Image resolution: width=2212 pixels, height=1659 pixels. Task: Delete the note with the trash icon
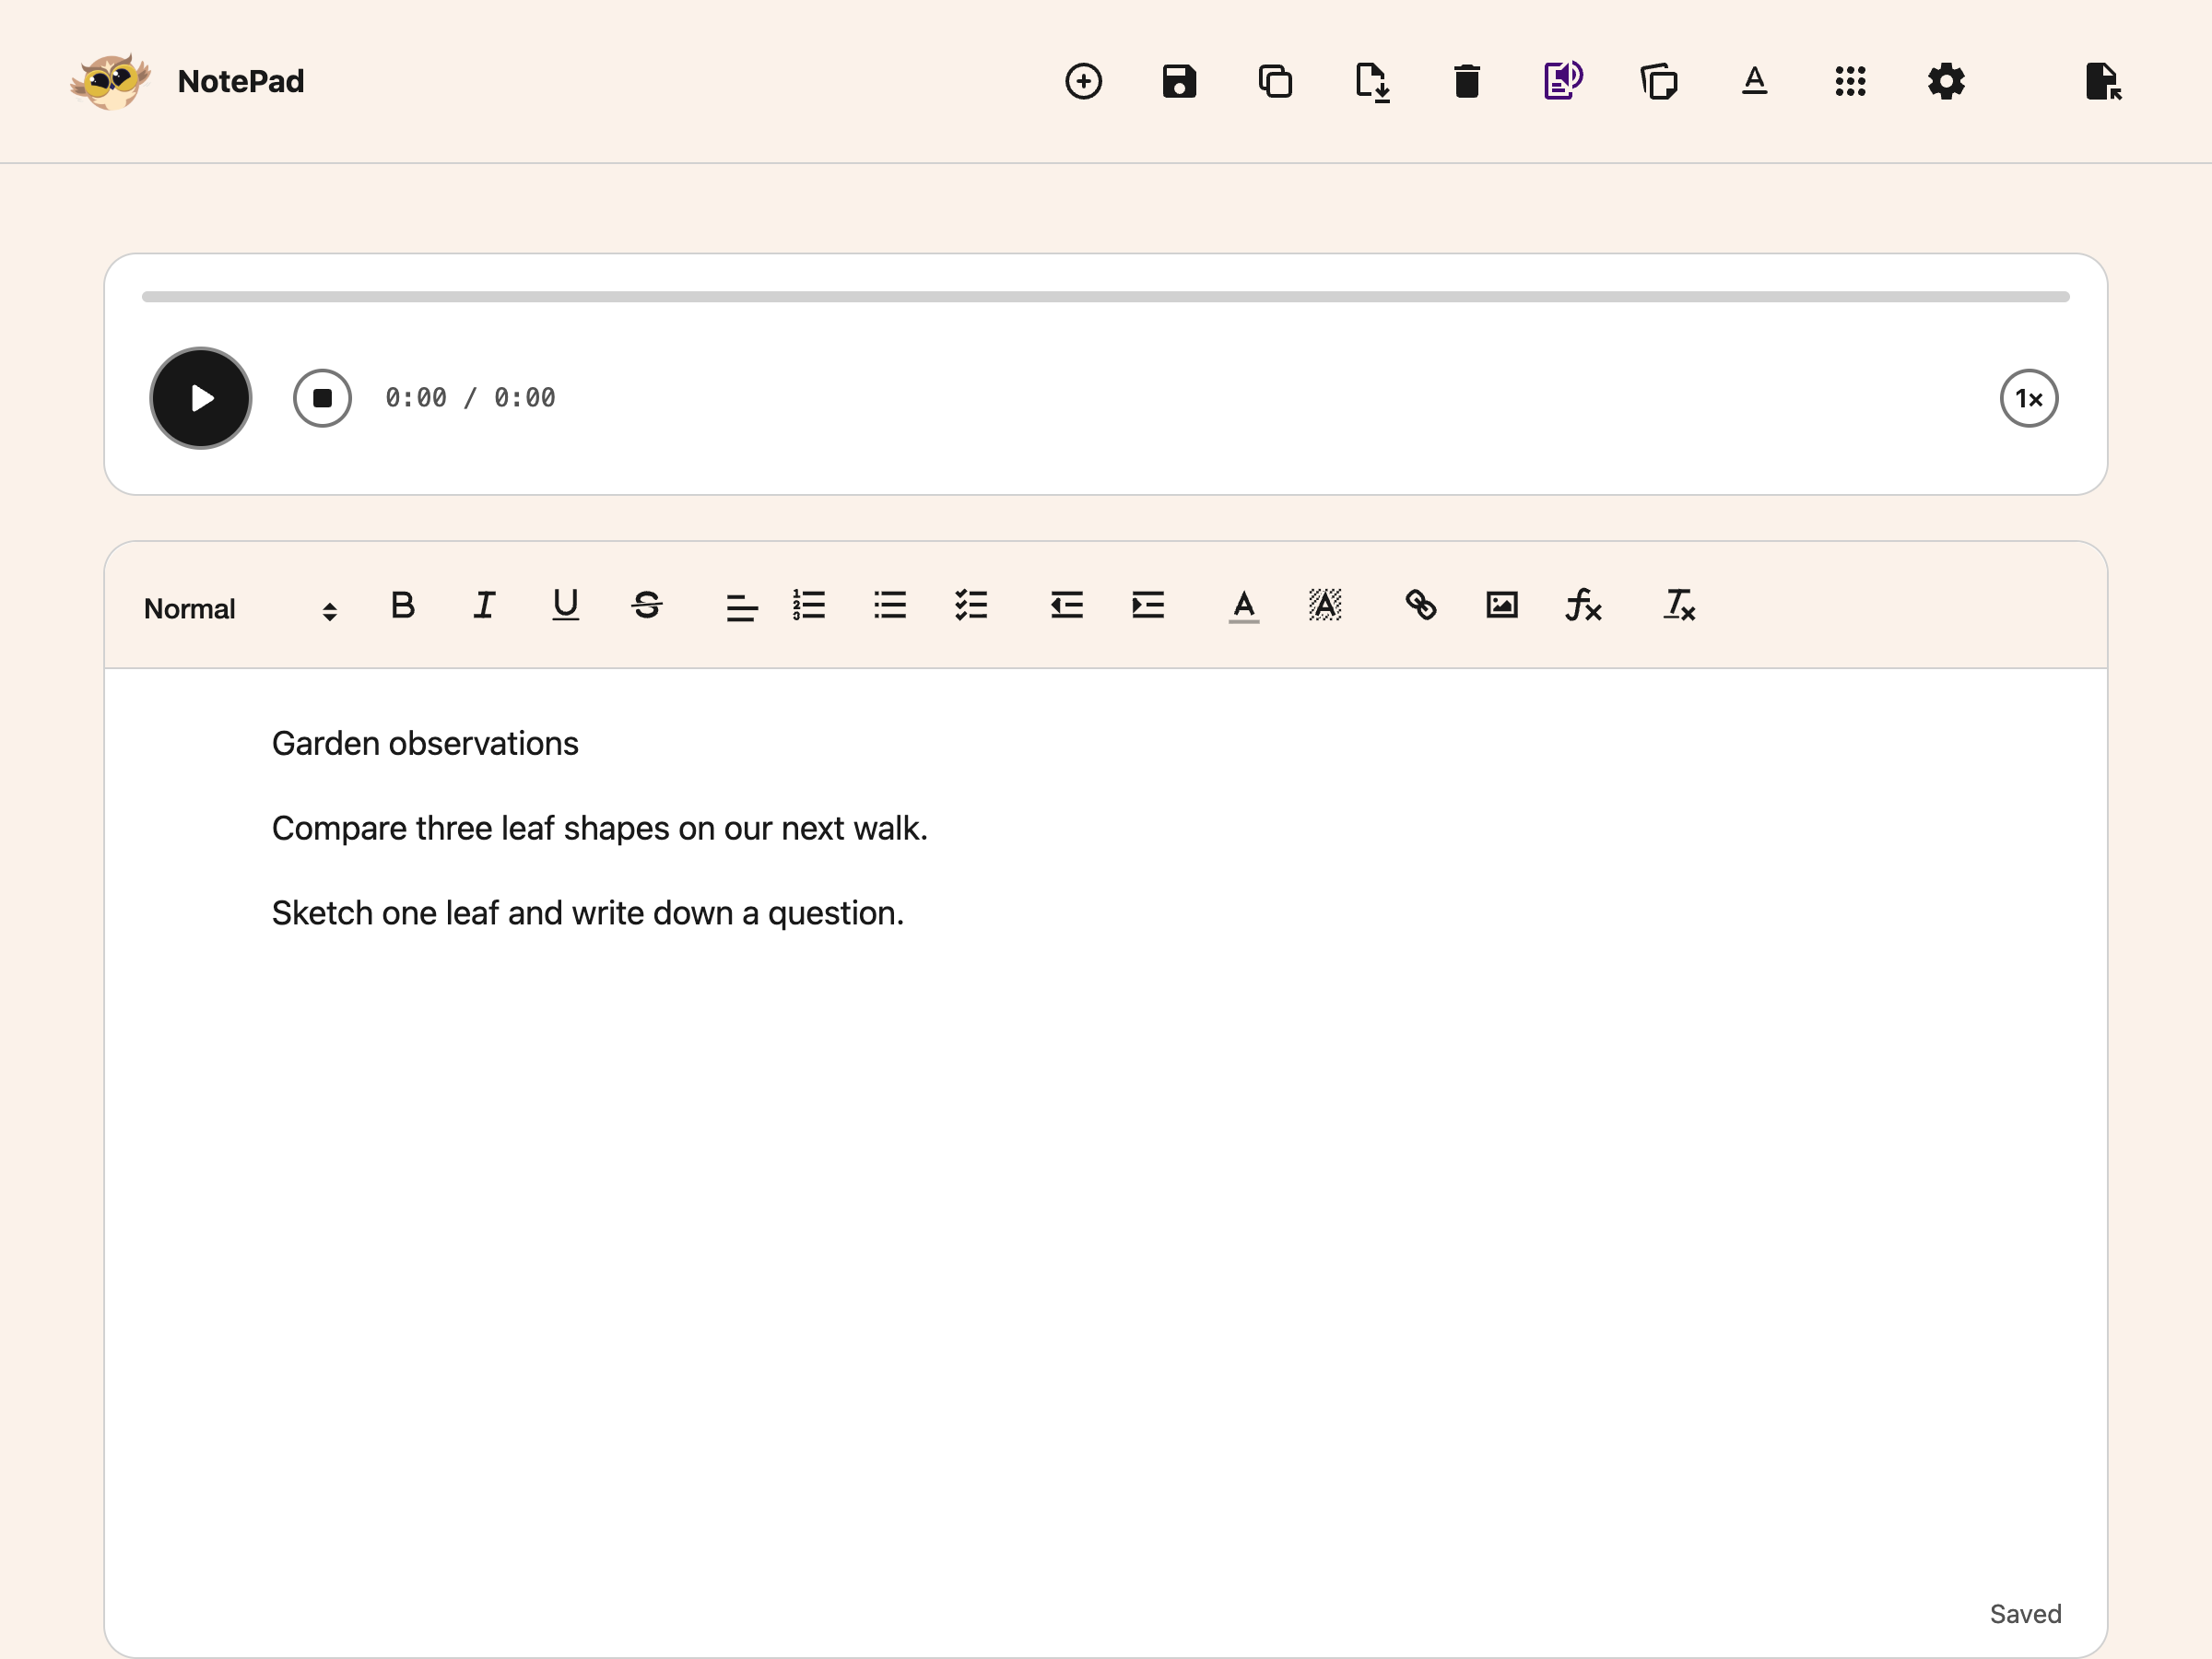coord(1467,81)
